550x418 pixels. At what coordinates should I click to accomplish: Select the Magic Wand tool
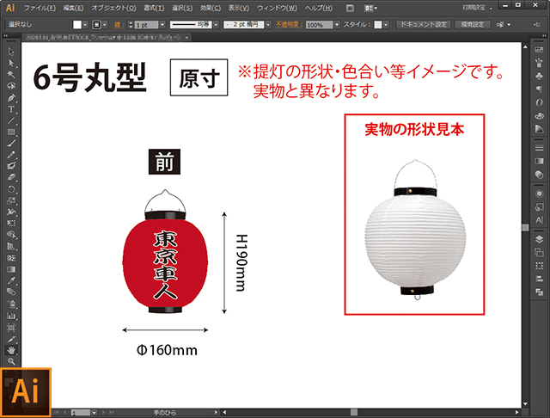(11, 75)
